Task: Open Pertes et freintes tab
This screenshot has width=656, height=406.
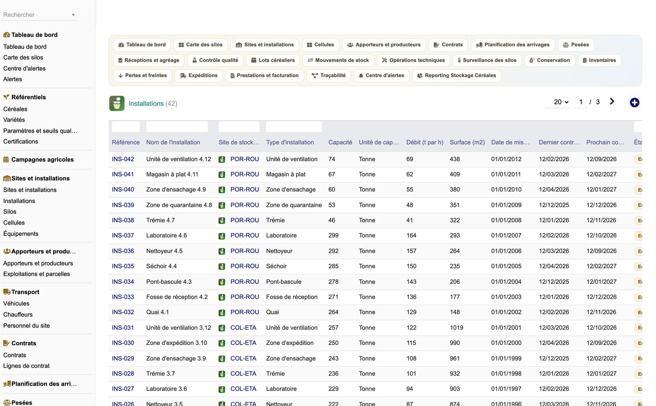Action: pyautogui.click(x=143, y=76)
